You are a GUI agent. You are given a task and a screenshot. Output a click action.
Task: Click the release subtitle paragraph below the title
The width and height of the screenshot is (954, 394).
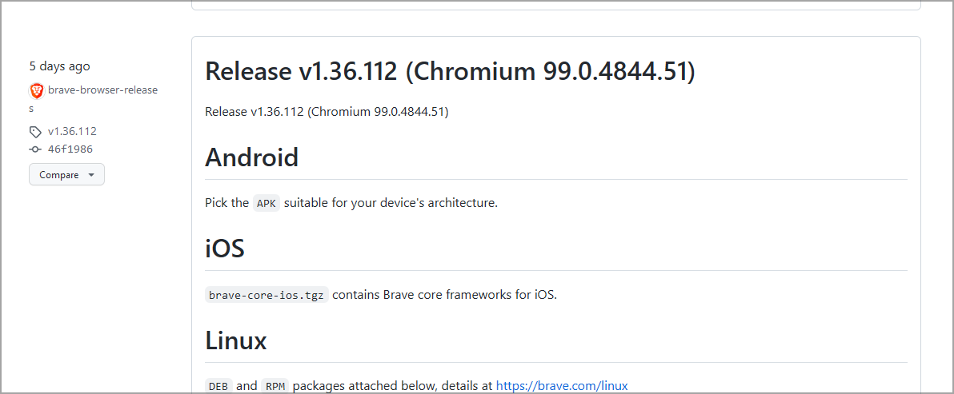(x=327, y=112)
